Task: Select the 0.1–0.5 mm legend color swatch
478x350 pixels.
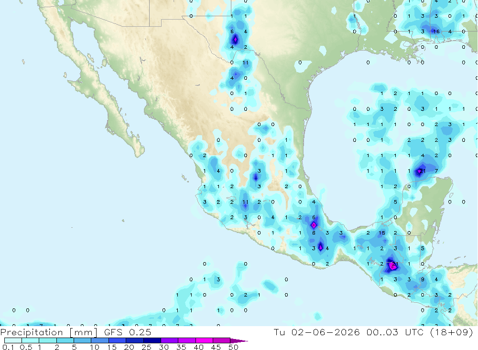Action: (13, 340)
